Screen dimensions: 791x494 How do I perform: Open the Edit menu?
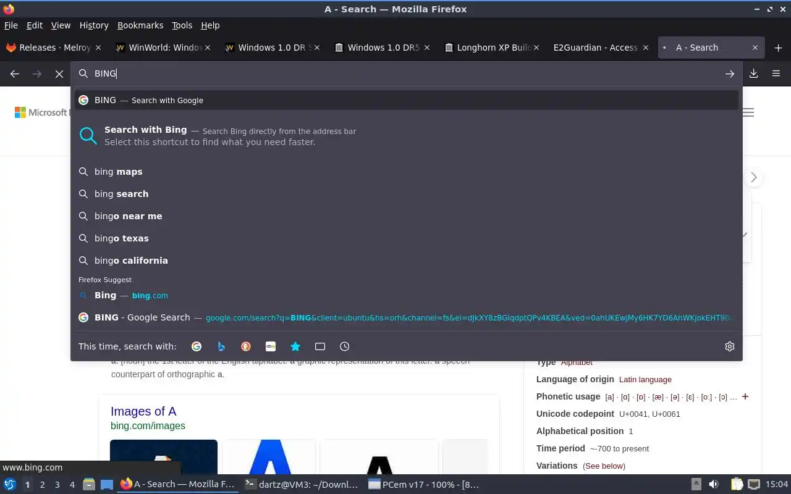click(35, 25)
